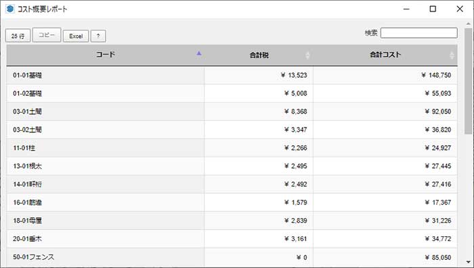Click the 合計税 column header label
The image size is (474, 268).
click(x=259, y=55)
